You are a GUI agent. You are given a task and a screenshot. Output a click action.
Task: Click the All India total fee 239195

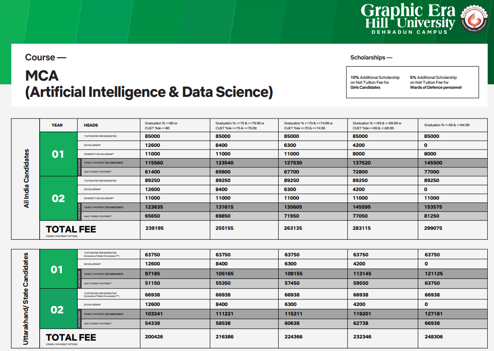154,228
